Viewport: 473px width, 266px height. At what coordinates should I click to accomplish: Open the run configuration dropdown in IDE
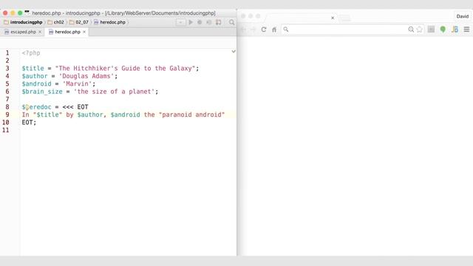[x=180, y=22]
